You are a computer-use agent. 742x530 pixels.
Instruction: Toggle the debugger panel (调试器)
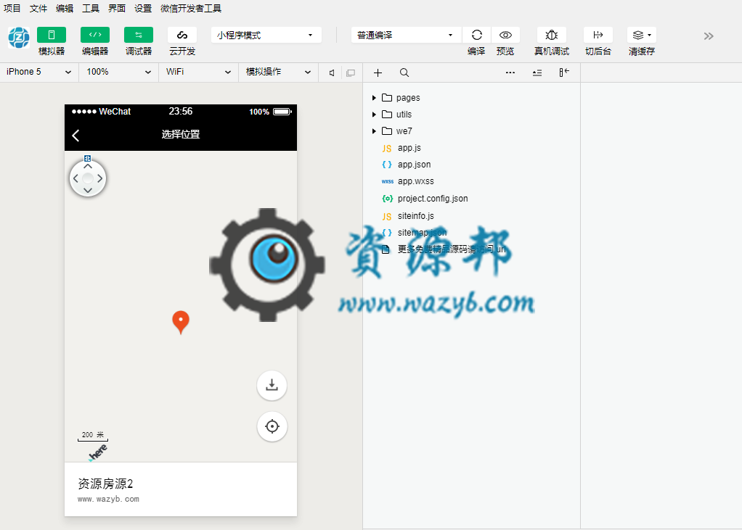click(x=138, y=35)
